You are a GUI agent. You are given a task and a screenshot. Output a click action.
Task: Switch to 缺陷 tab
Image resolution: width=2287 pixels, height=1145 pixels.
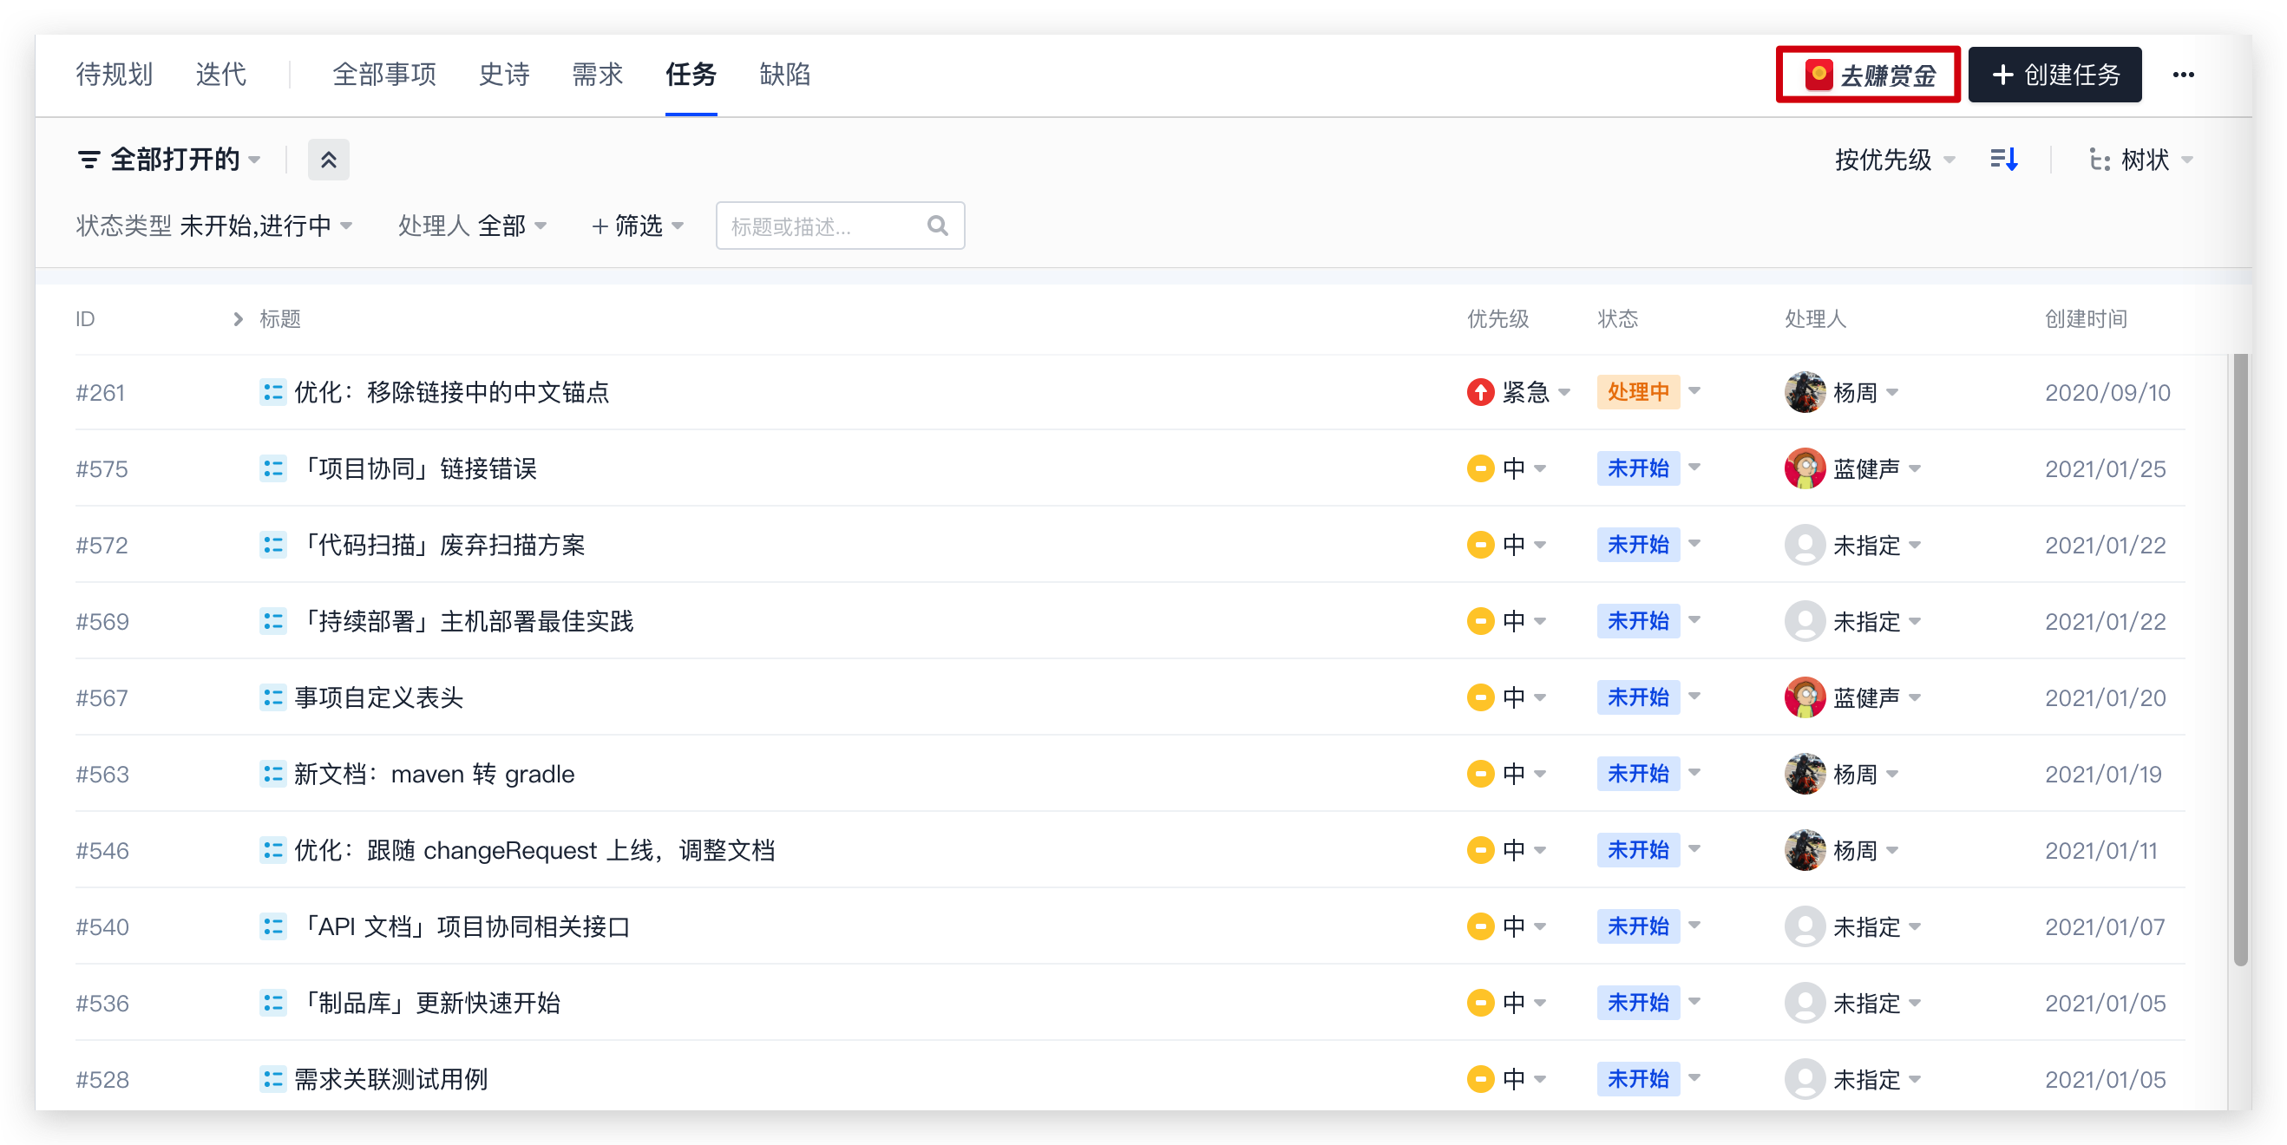click(785, 75)
